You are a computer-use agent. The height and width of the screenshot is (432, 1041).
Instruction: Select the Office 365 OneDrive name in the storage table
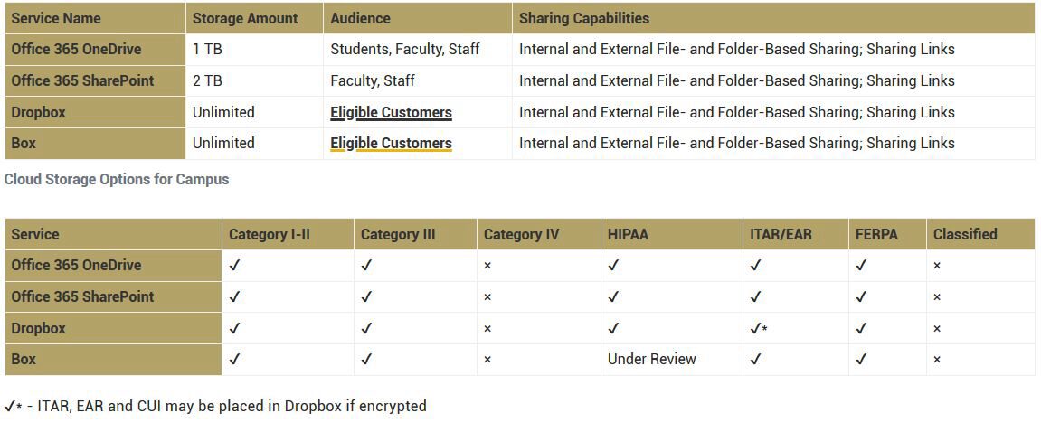pos(76,49)
